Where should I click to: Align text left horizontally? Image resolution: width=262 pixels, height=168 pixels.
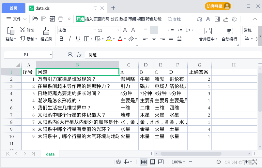point(146,39)
